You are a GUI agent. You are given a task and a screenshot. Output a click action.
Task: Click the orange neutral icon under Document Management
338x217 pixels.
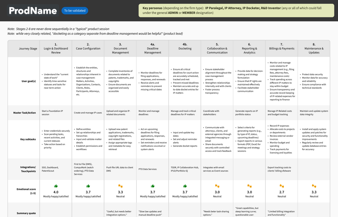pyautogui.click(x=120, y=186)
